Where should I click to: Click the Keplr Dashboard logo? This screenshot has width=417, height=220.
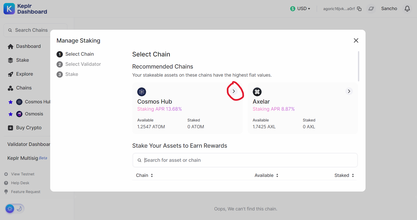(25, 9)
